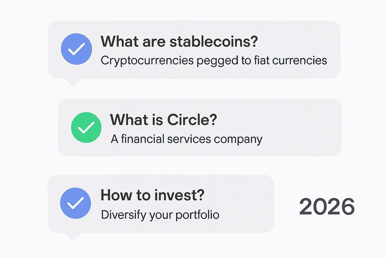Click "Cryptocurrencies pegged to fiat currencies" description text
The image size is (387, 258).
214,61
